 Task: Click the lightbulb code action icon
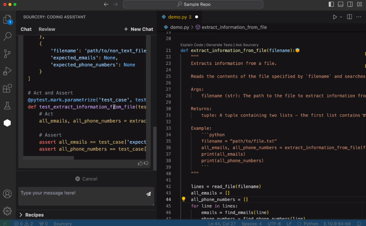click(183, 199)
